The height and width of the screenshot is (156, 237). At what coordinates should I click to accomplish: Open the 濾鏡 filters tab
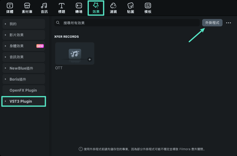[113, 8]
